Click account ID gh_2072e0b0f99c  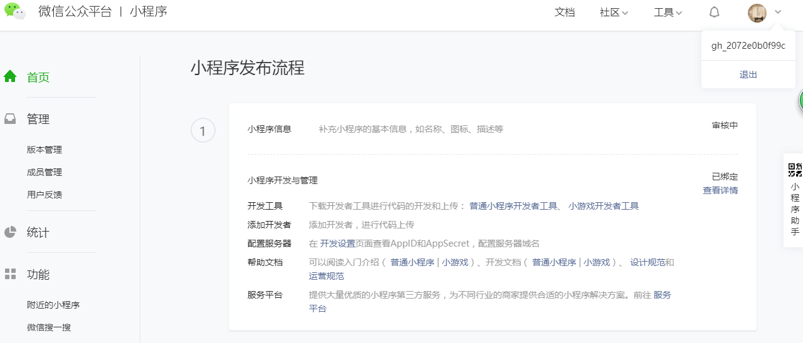(748, 46)
